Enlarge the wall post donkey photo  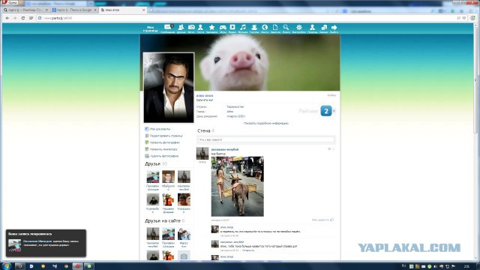coord(237,186)
